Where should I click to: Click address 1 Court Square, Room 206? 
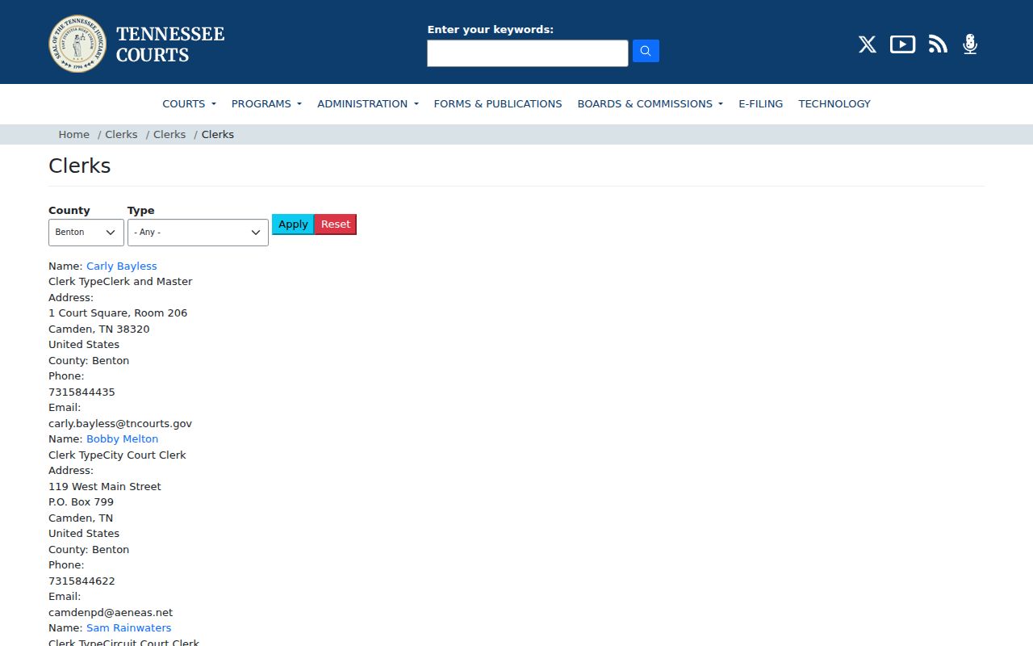(x=118, y=313)
